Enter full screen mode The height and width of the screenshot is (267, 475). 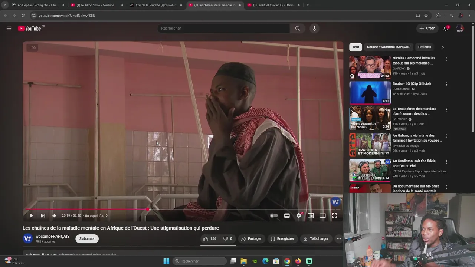pos(334,215)
